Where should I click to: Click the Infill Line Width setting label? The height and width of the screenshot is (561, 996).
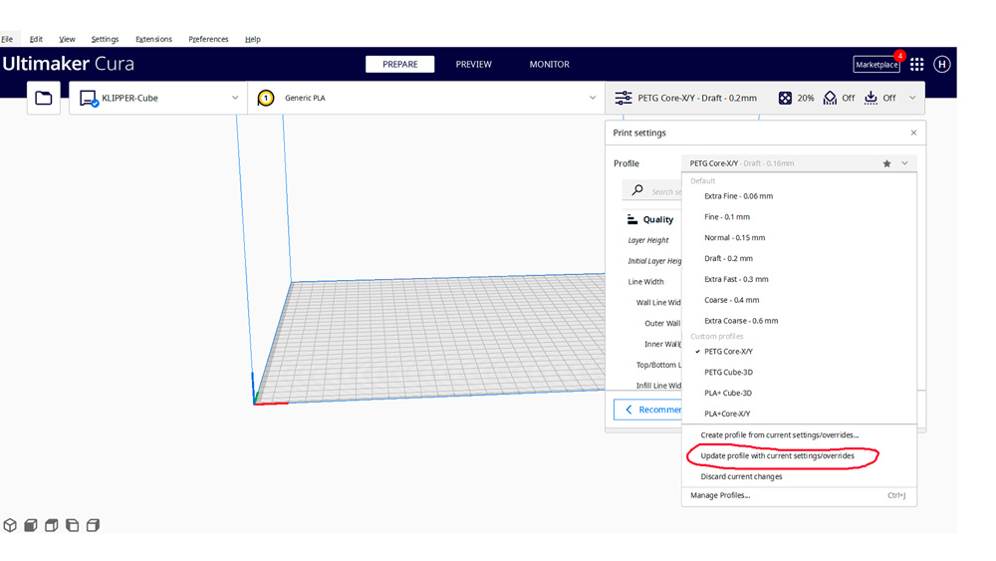(x=658, y=386)
